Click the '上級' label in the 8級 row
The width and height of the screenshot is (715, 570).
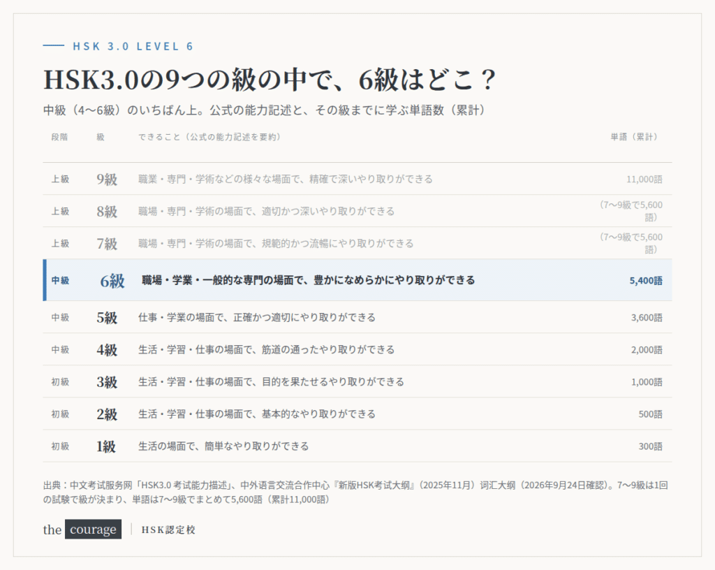(60, 212)
